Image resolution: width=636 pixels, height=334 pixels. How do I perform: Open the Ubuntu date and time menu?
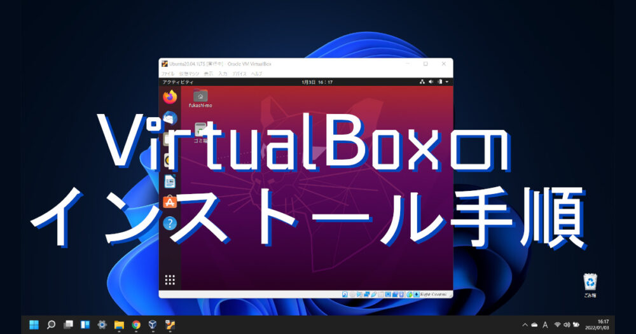[317, 82]
